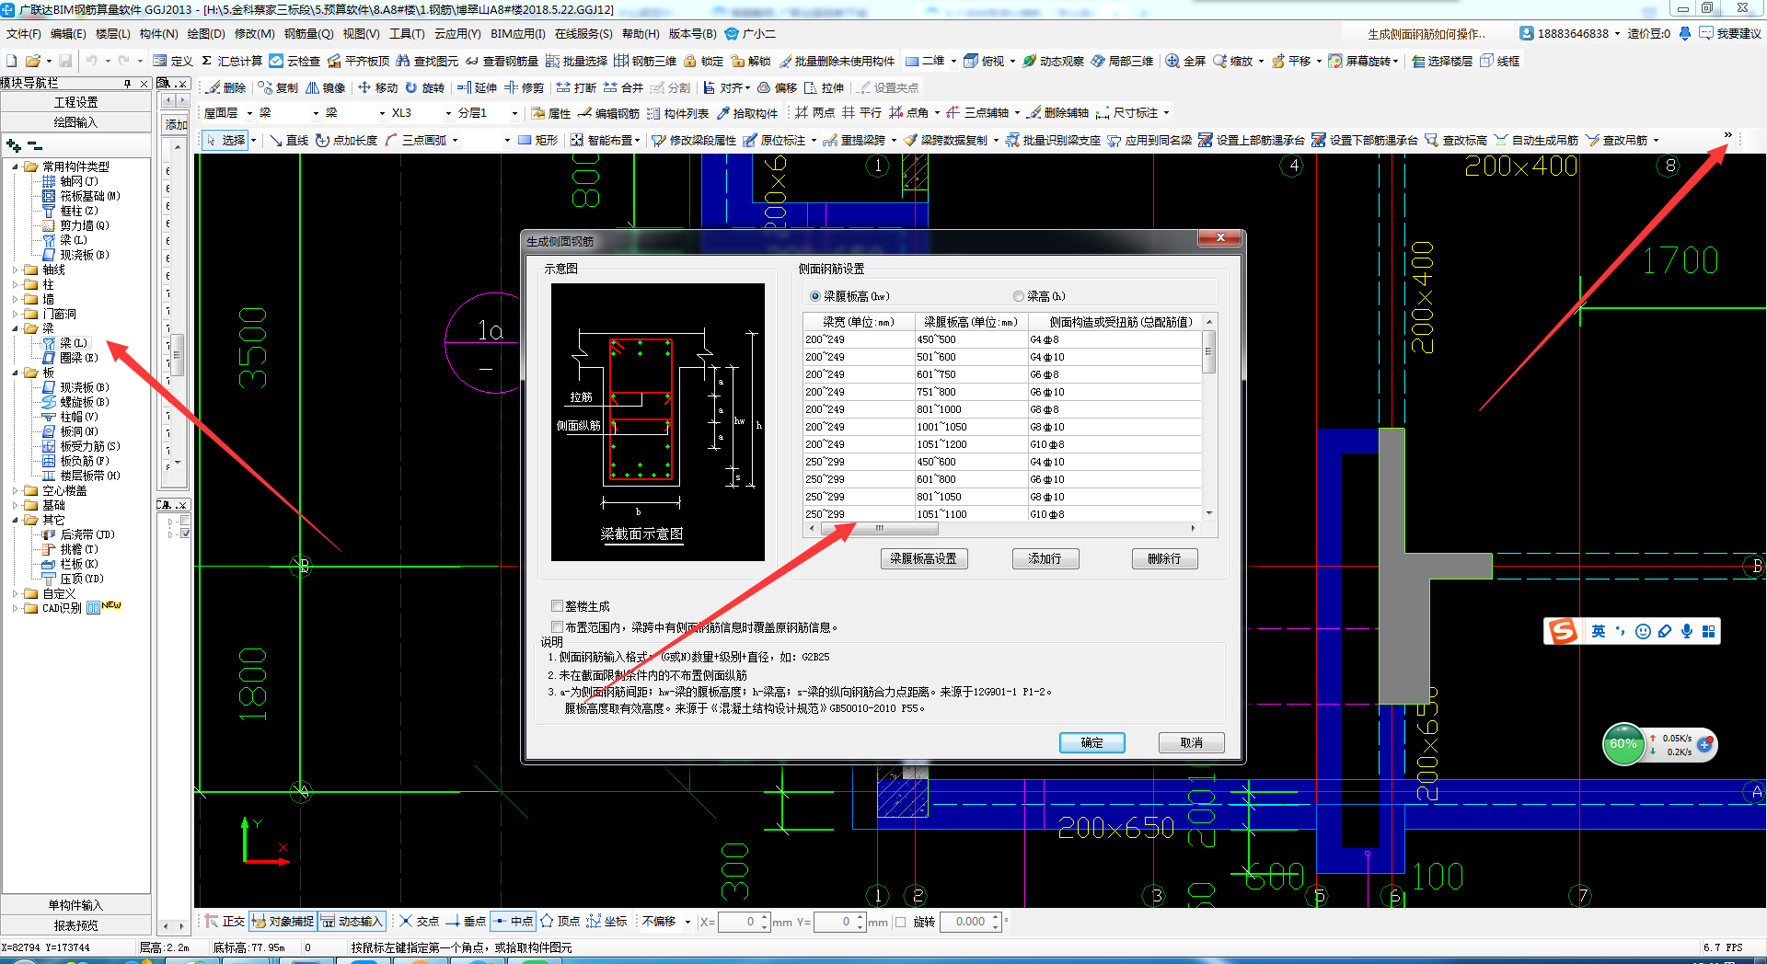The height and width of the screenshot is (964, 1767).
Task: Select 批量选择 batch select tool
Action: 576,61
